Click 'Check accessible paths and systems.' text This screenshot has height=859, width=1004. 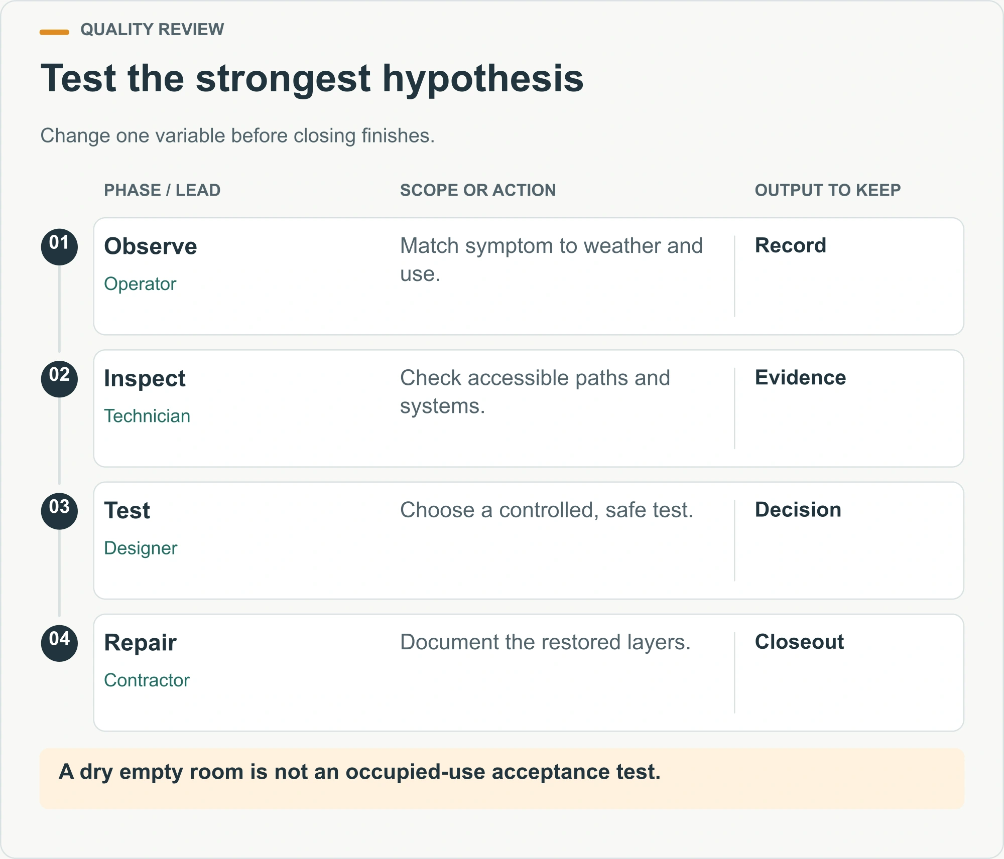click(x=535, y=392)
